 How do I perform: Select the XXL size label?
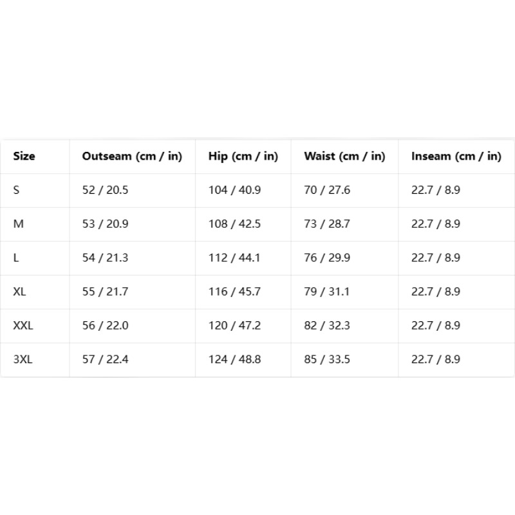[x=23, y=326]
